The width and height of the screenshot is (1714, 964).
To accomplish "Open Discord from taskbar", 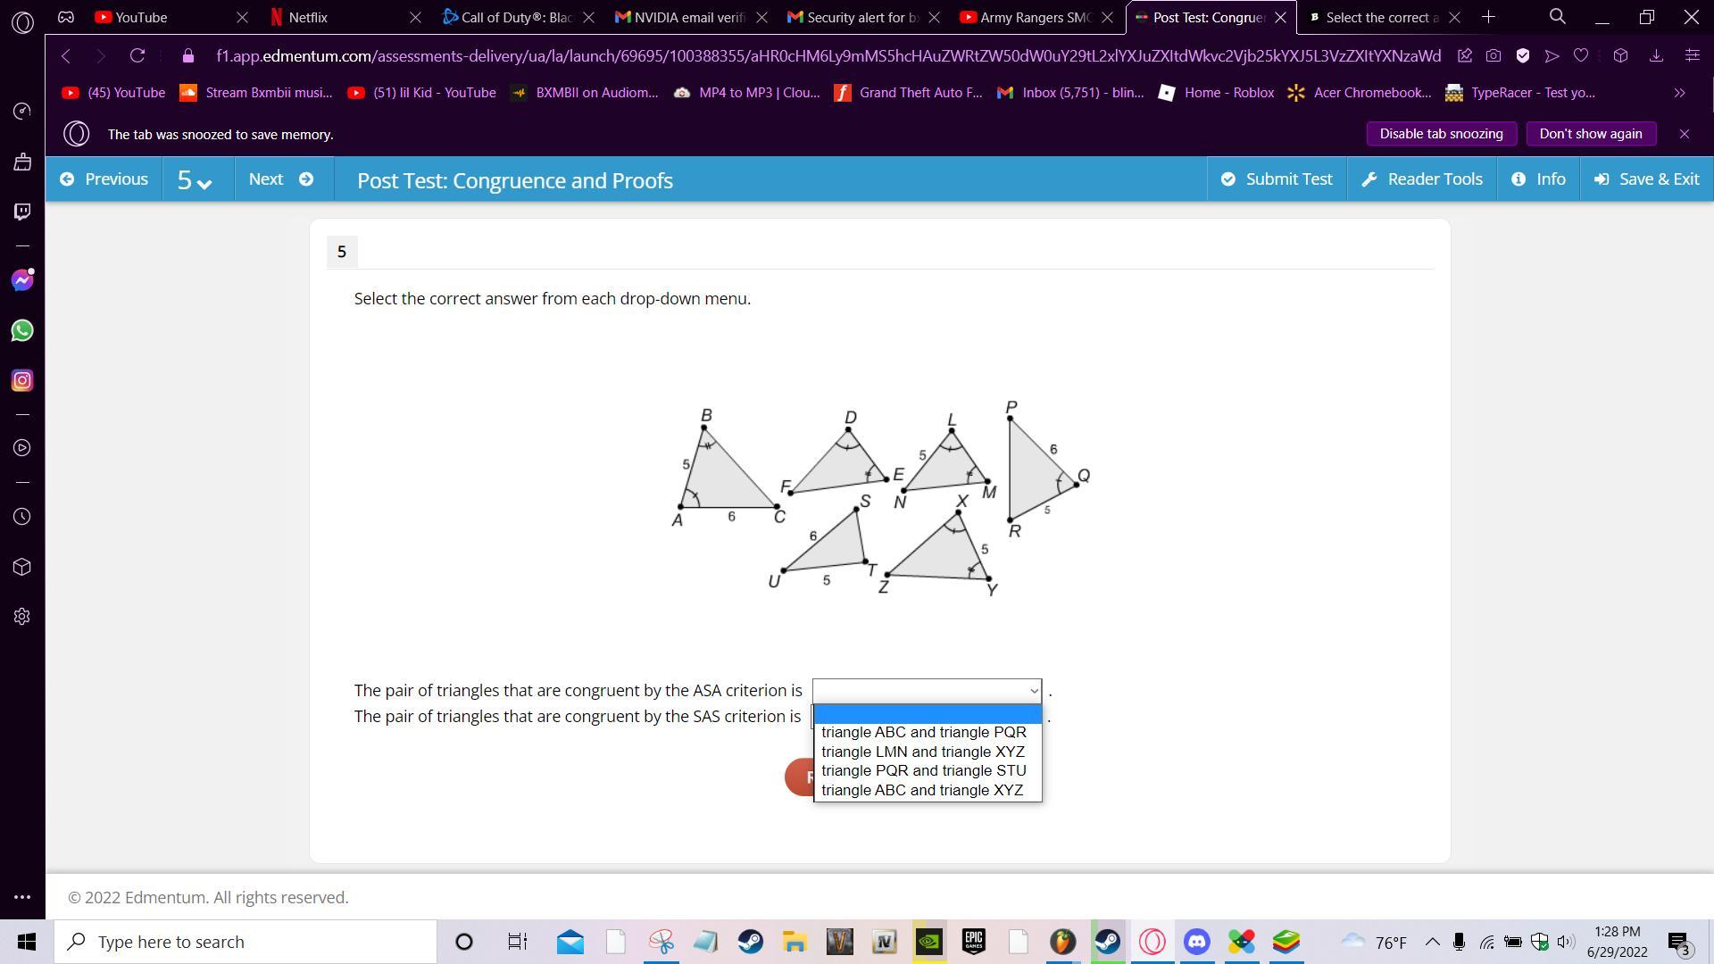I will pos(1196,942).
